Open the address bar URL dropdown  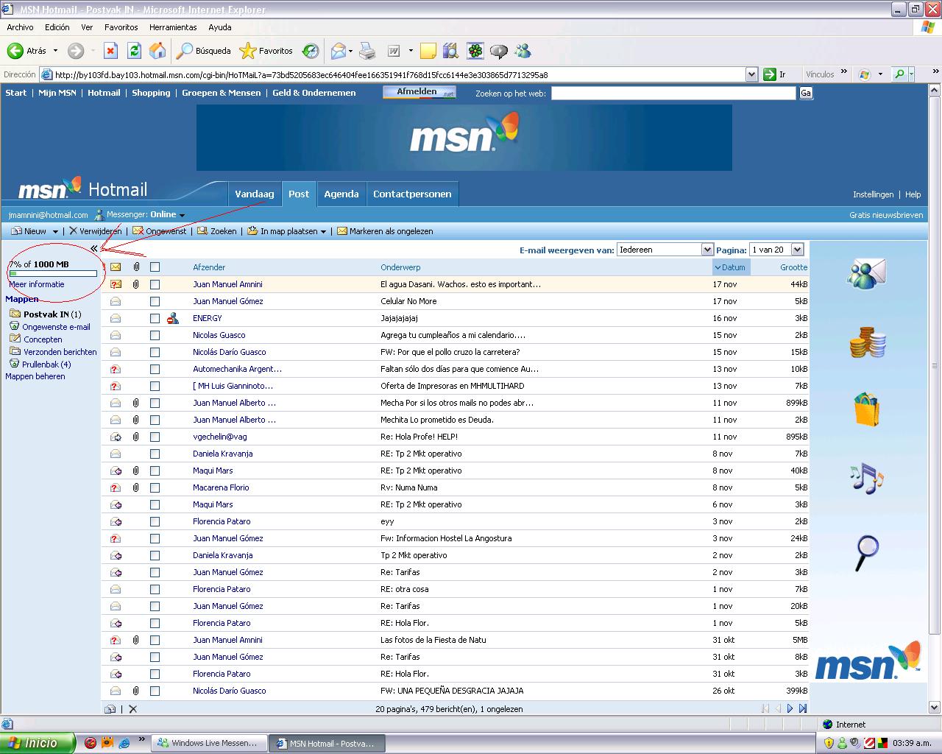tap(751, 74)
